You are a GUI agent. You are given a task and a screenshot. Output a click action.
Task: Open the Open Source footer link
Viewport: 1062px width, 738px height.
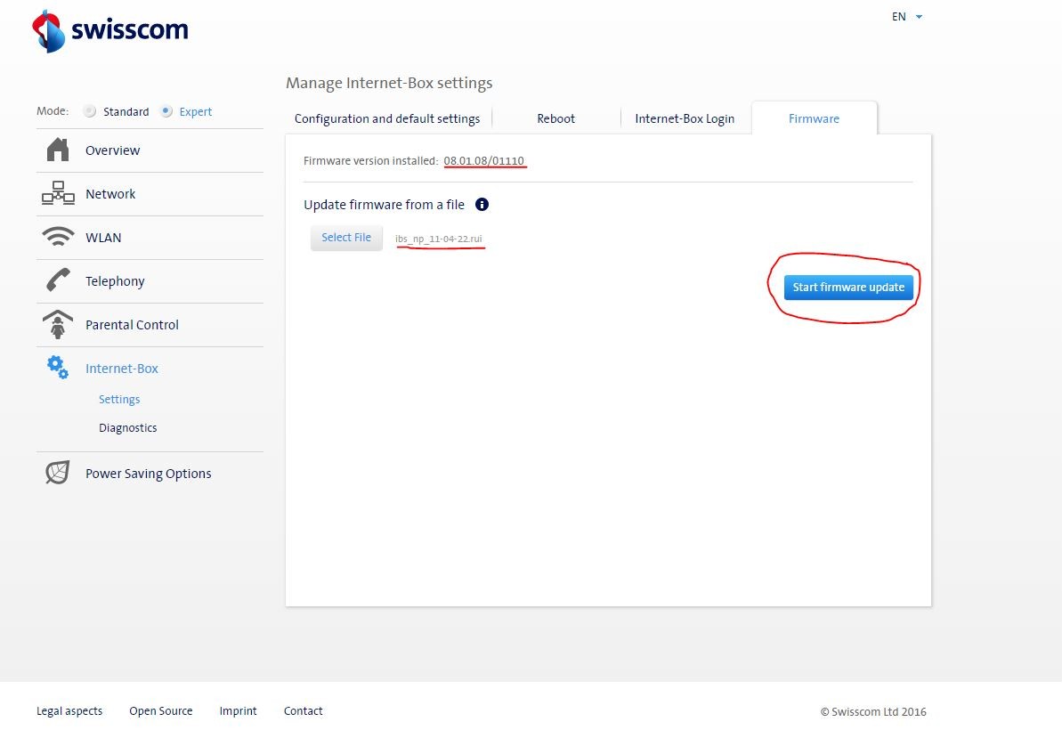pyautogui.click(x=161, y=711)
